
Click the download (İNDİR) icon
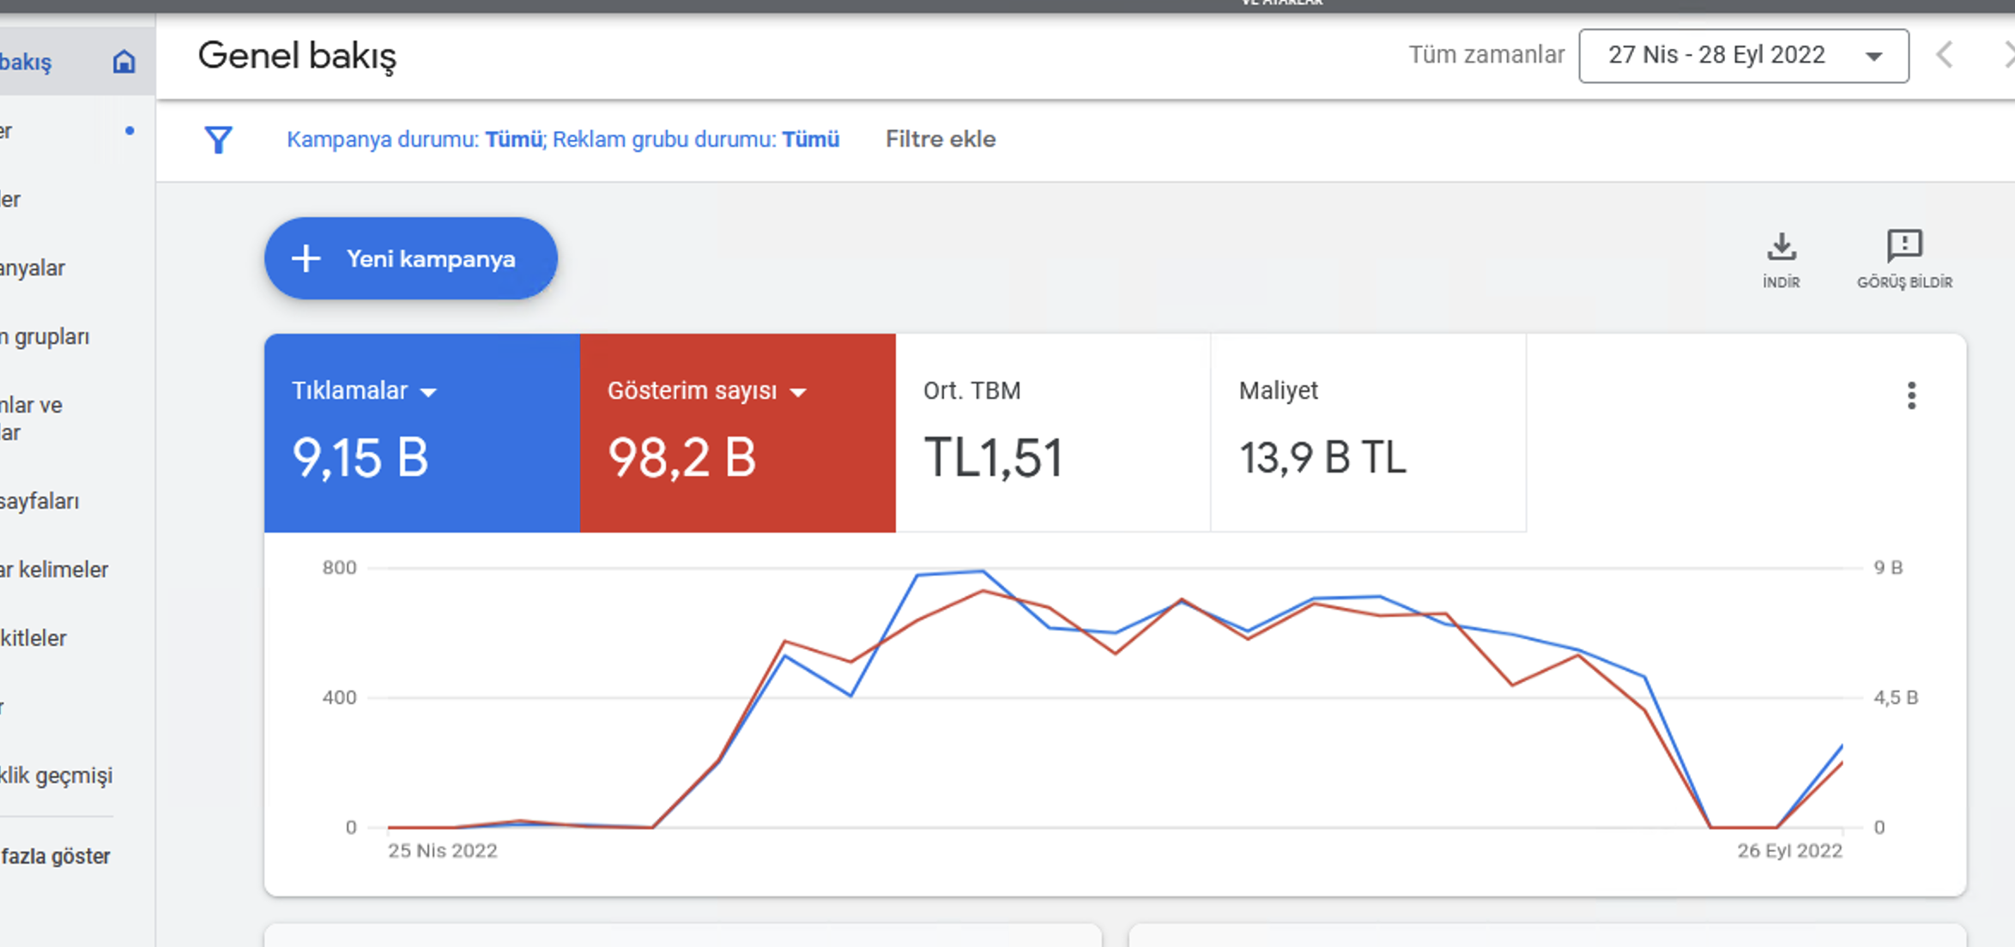pos(1782,247)
